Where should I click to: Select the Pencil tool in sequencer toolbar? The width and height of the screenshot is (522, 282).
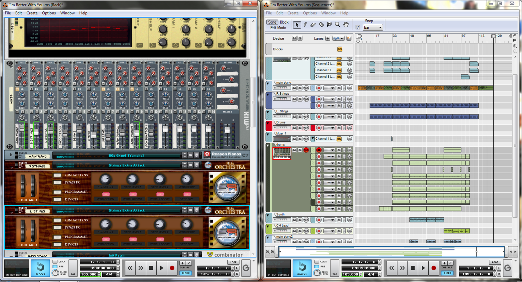(305, 25)
